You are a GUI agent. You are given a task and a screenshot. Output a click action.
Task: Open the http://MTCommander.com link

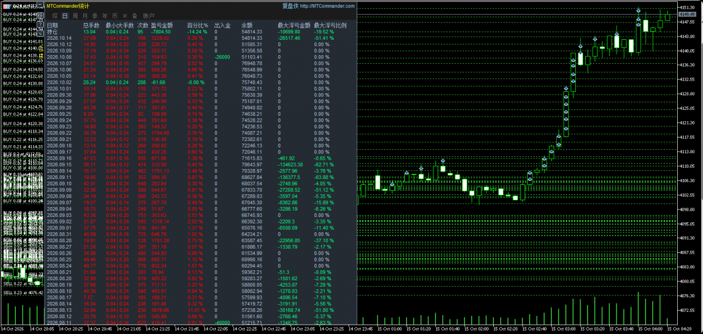click(x=327, y=6)
